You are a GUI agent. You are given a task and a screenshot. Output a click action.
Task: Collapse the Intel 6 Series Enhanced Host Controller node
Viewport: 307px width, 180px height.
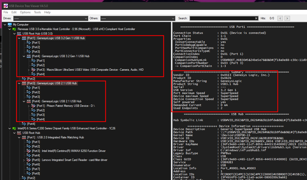pyautogui.click(x=10, y=128)
